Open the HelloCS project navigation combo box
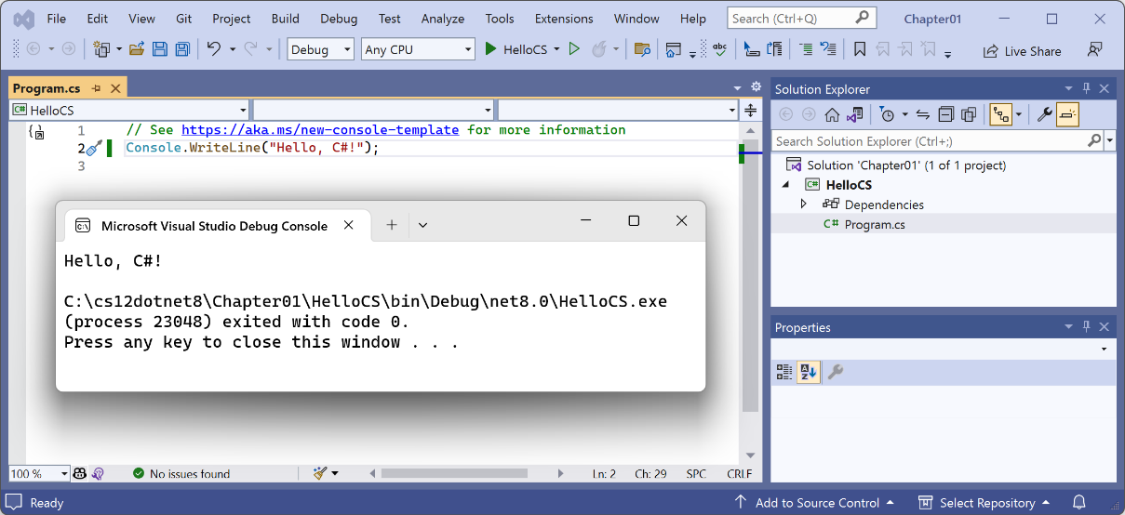 [x=129, y=111]
